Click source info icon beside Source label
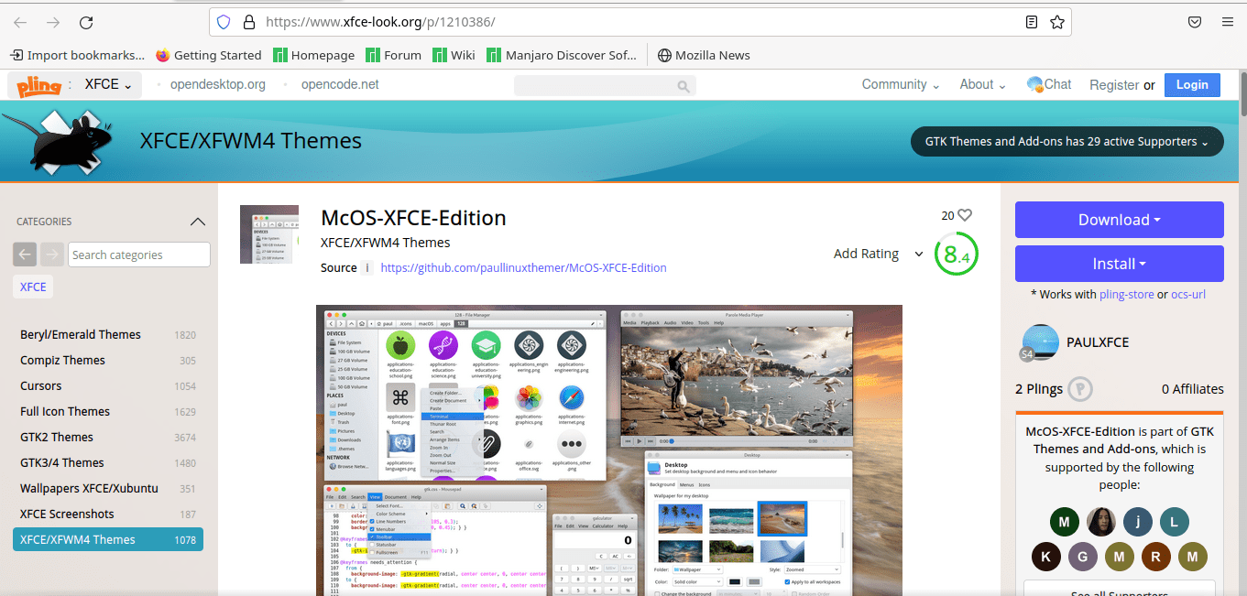This screenshot has height=596, width=1247. click(x=367, y=268)
